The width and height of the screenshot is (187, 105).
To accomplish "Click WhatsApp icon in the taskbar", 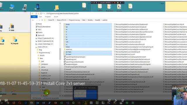I will pyautogui.click(x=133, y=103).
